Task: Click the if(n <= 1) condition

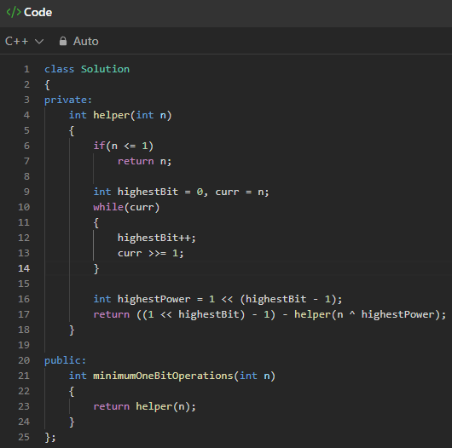Action: 123,146
